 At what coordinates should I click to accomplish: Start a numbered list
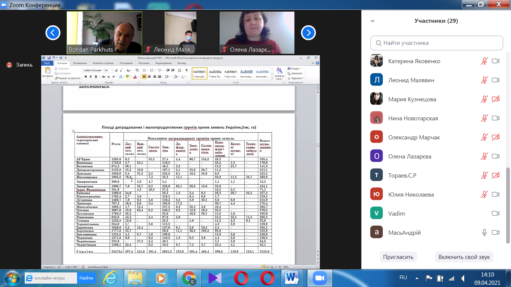153,70
